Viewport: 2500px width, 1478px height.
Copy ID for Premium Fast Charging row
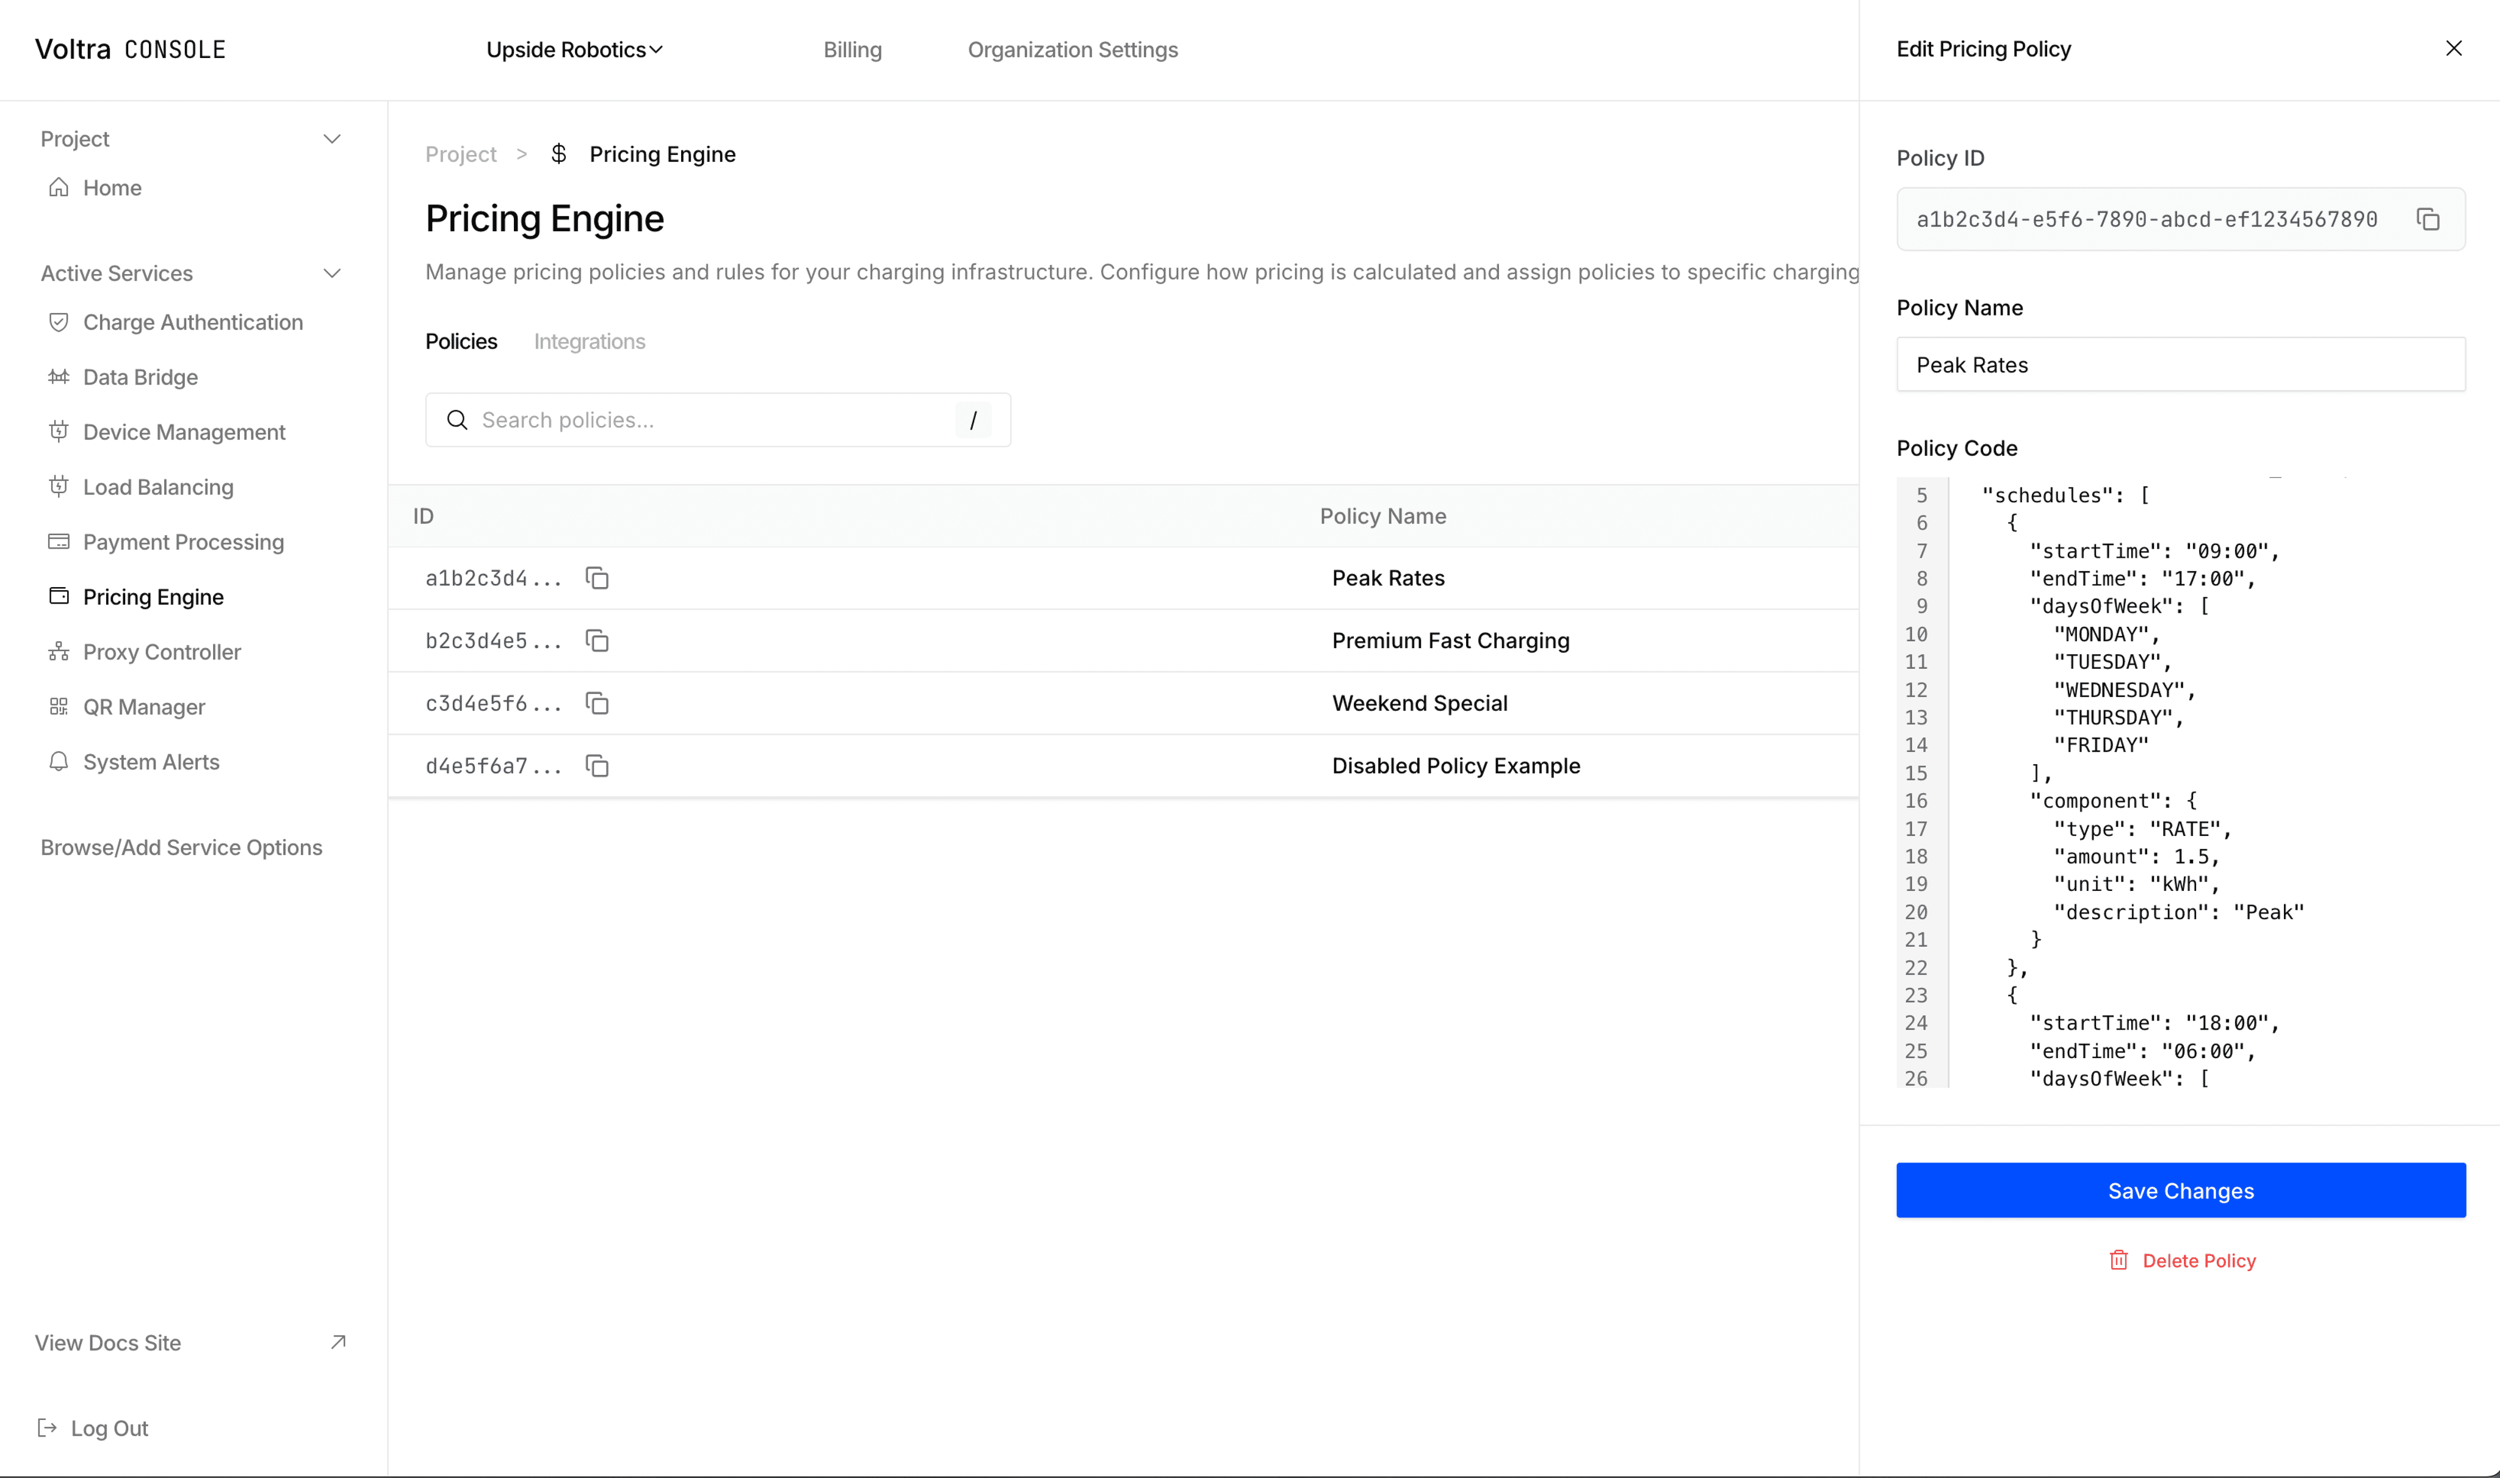coord(596,640)
